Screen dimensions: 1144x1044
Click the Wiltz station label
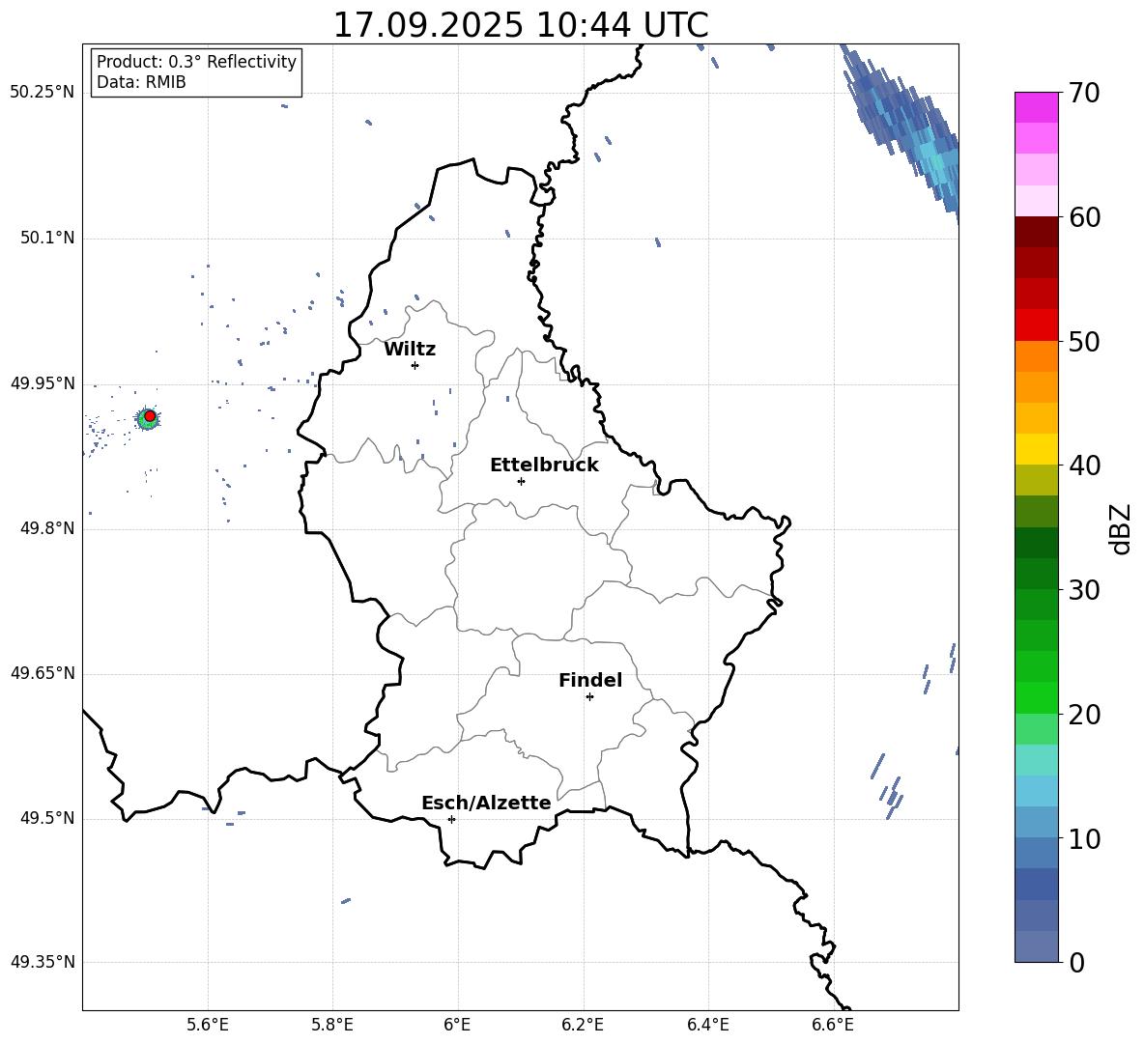[410, 350]
